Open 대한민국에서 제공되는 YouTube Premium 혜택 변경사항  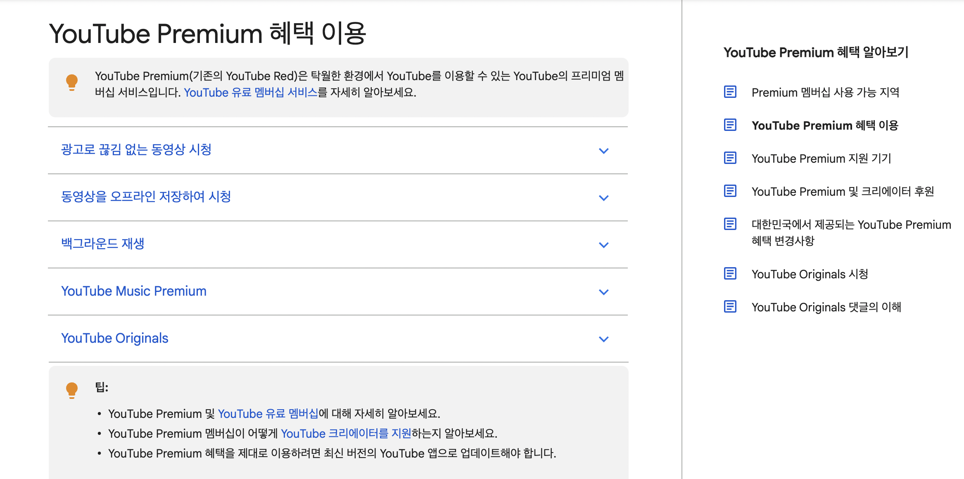tap(851, 232)
